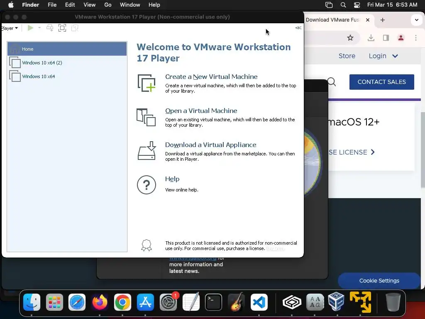Image resolution: width=425 pixels, height=319 pixels.
Task: Open GarageBand from the Dock
Action: pyautogui.click(x=236, y=302)
